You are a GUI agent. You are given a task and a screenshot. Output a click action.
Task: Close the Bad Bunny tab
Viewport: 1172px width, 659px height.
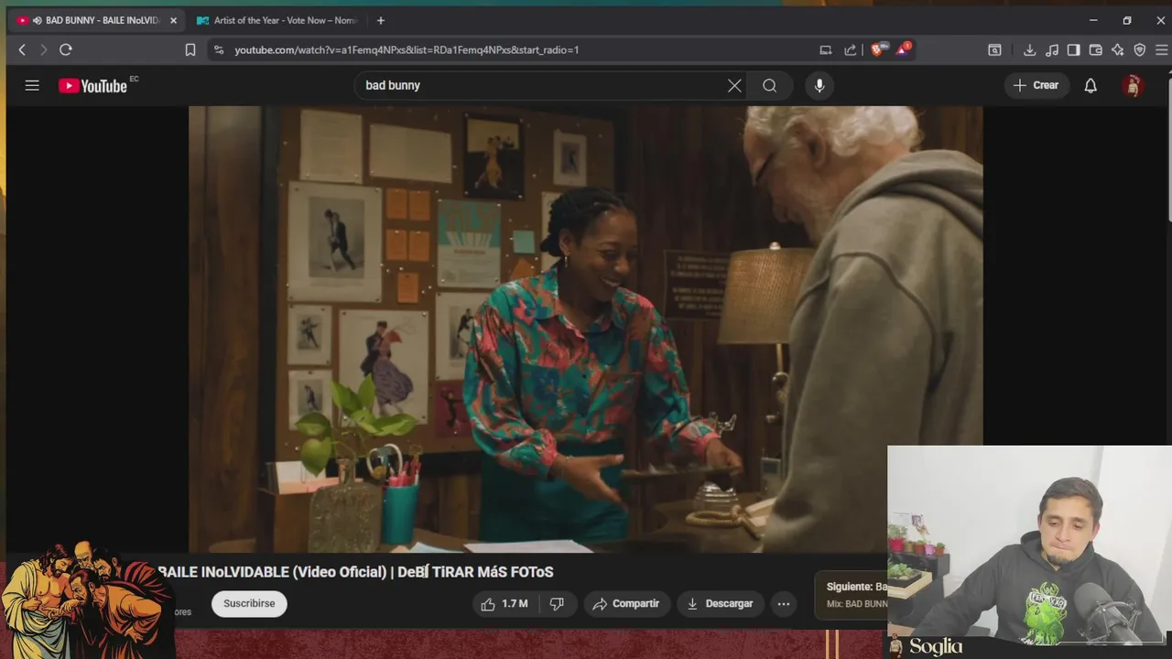pos(173,20)
